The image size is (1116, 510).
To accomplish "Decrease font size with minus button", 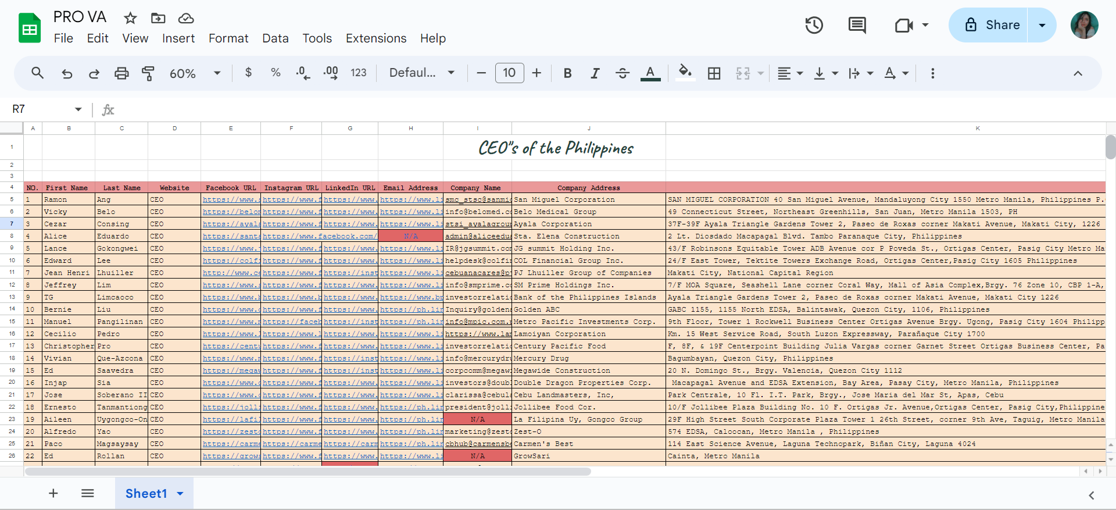I will tap(481, 73).
